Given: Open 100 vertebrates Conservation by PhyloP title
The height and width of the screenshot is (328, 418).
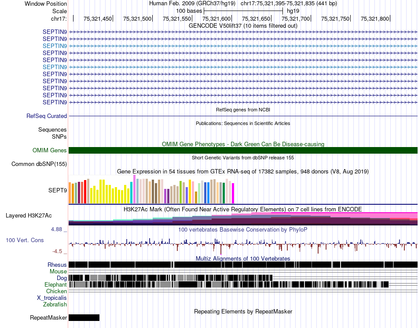Looking at the screenshot, I should (x=243, y=230).
